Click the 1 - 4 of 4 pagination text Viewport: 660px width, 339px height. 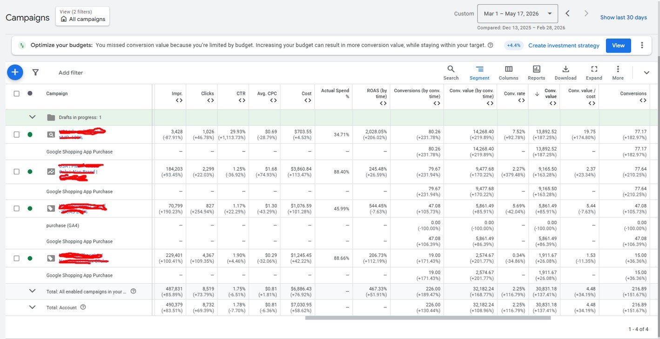(x=638, y=329)
